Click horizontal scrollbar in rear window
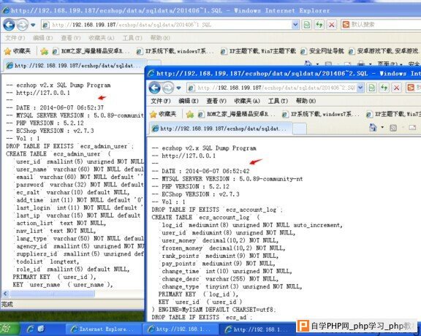The height and width of the screenshot is (336, 421). (x=53, y=294)
